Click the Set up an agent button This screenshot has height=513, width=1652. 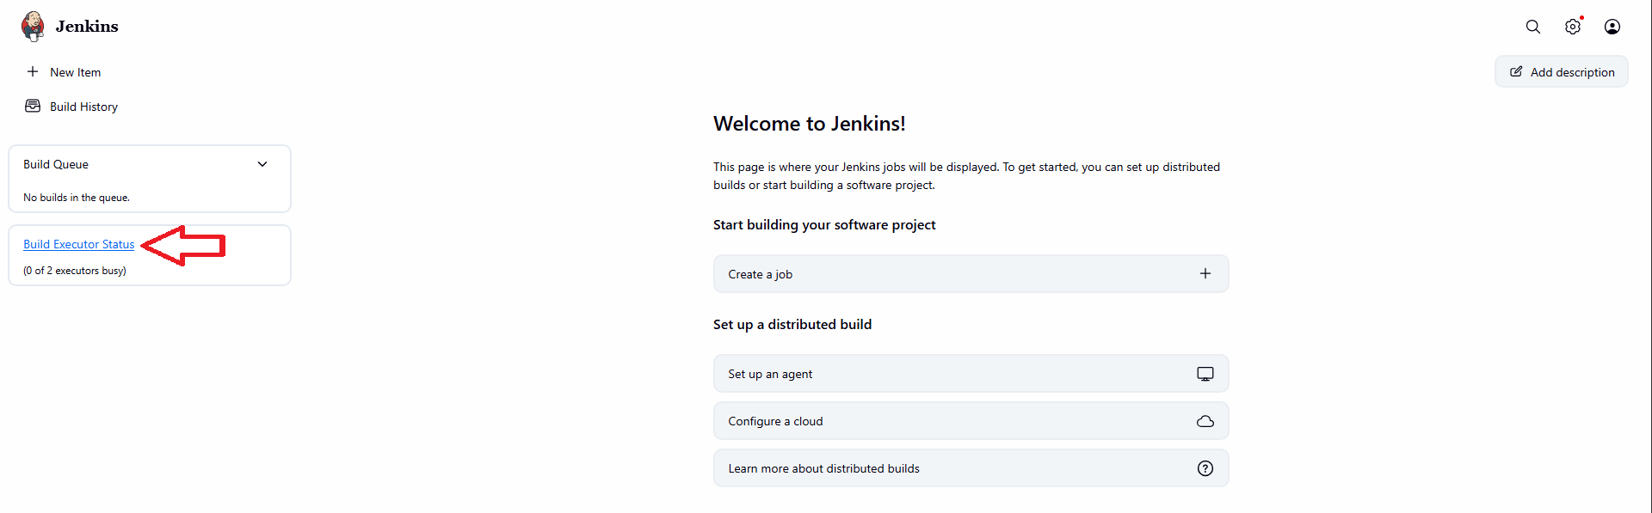point(971,374)
